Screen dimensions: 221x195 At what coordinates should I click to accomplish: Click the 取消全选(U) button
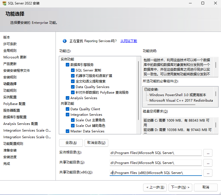click(x=96, y=143)
